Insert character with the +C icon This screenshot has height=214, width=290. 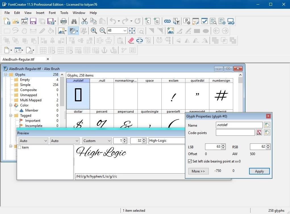[x=148, y=21]
